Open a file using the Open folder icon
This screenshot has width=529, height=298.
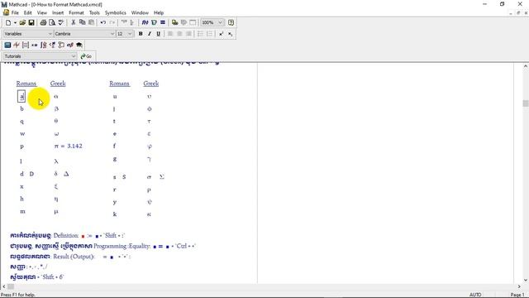[x=22, y=22]
